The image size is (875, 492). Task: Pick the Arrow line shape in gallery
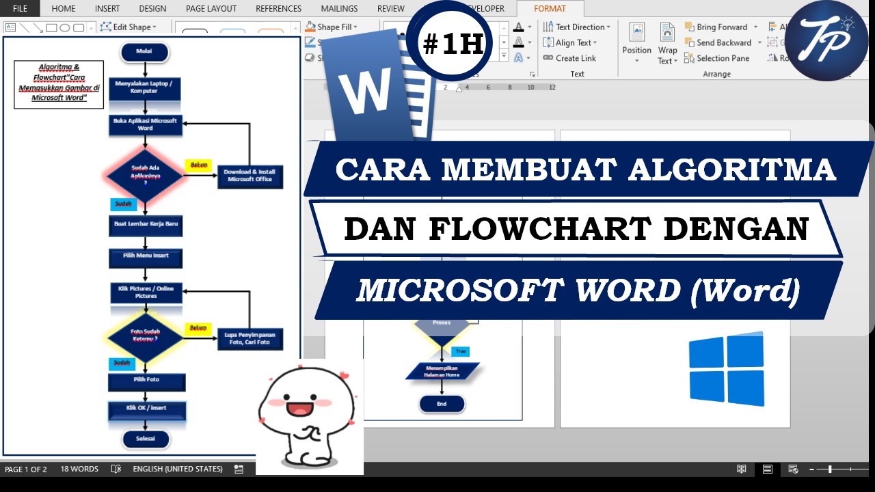[37, 27]
